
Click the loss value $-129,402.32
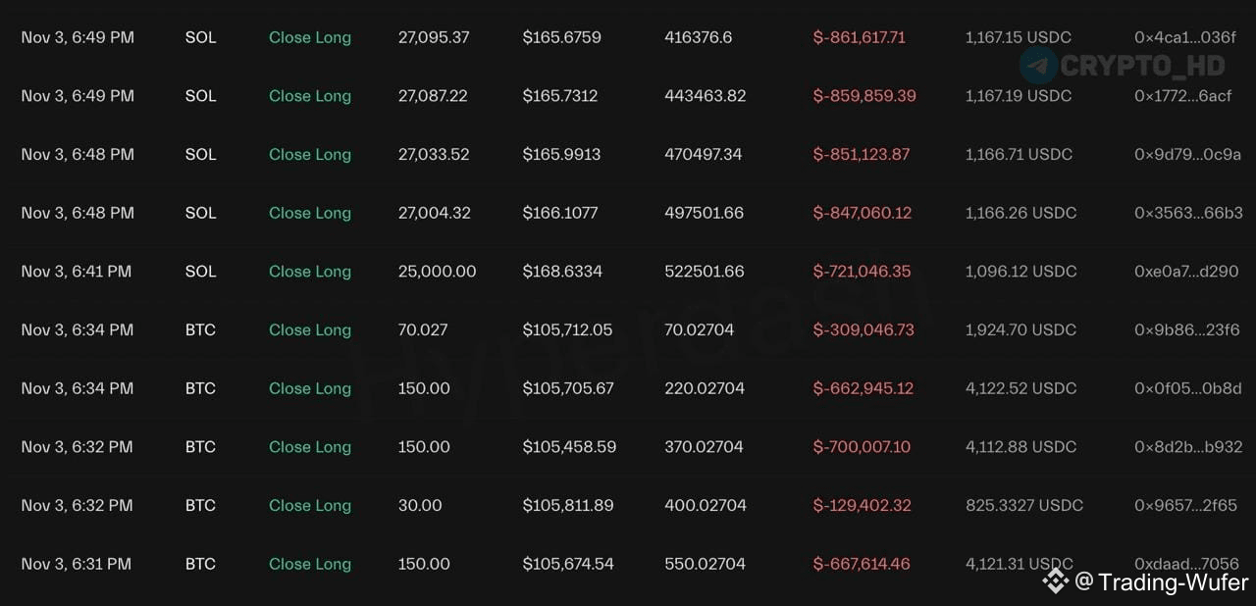[x=863, y=506]
